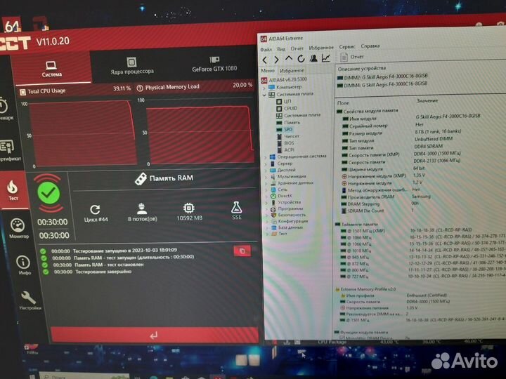The image size is (506, 379).
Task: Switch to Ядра процессора tab in OCCT
Action: click(x=132, y=66)
